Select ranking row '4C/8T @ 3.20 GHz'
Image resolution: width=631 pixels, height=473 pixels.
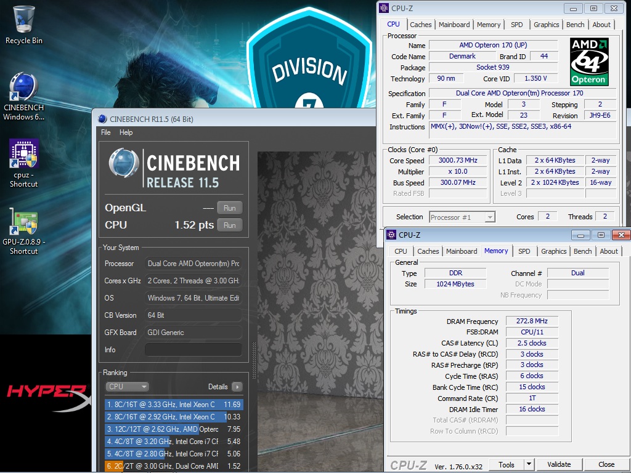[173, 441]
